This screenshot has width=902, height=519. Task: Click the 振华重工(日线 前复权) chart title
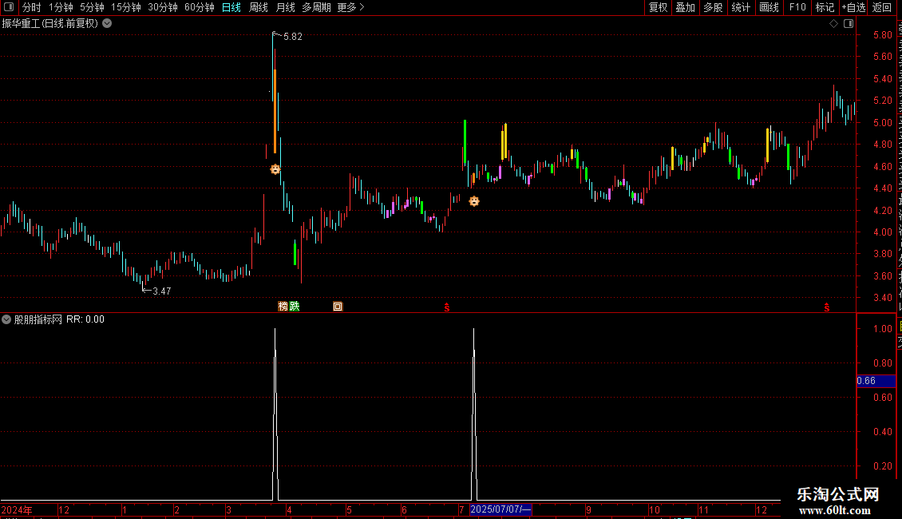(x=50, y=24)
